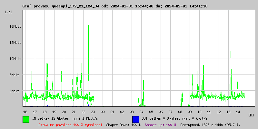The width and height of the screenshot is (258, 129).
Task: Click the [/s] unit label above the Y axis
Action: coord(9,12)
